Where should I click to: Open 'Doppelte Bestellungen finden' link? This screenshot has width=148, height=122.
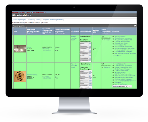click(x=53, y=20)
